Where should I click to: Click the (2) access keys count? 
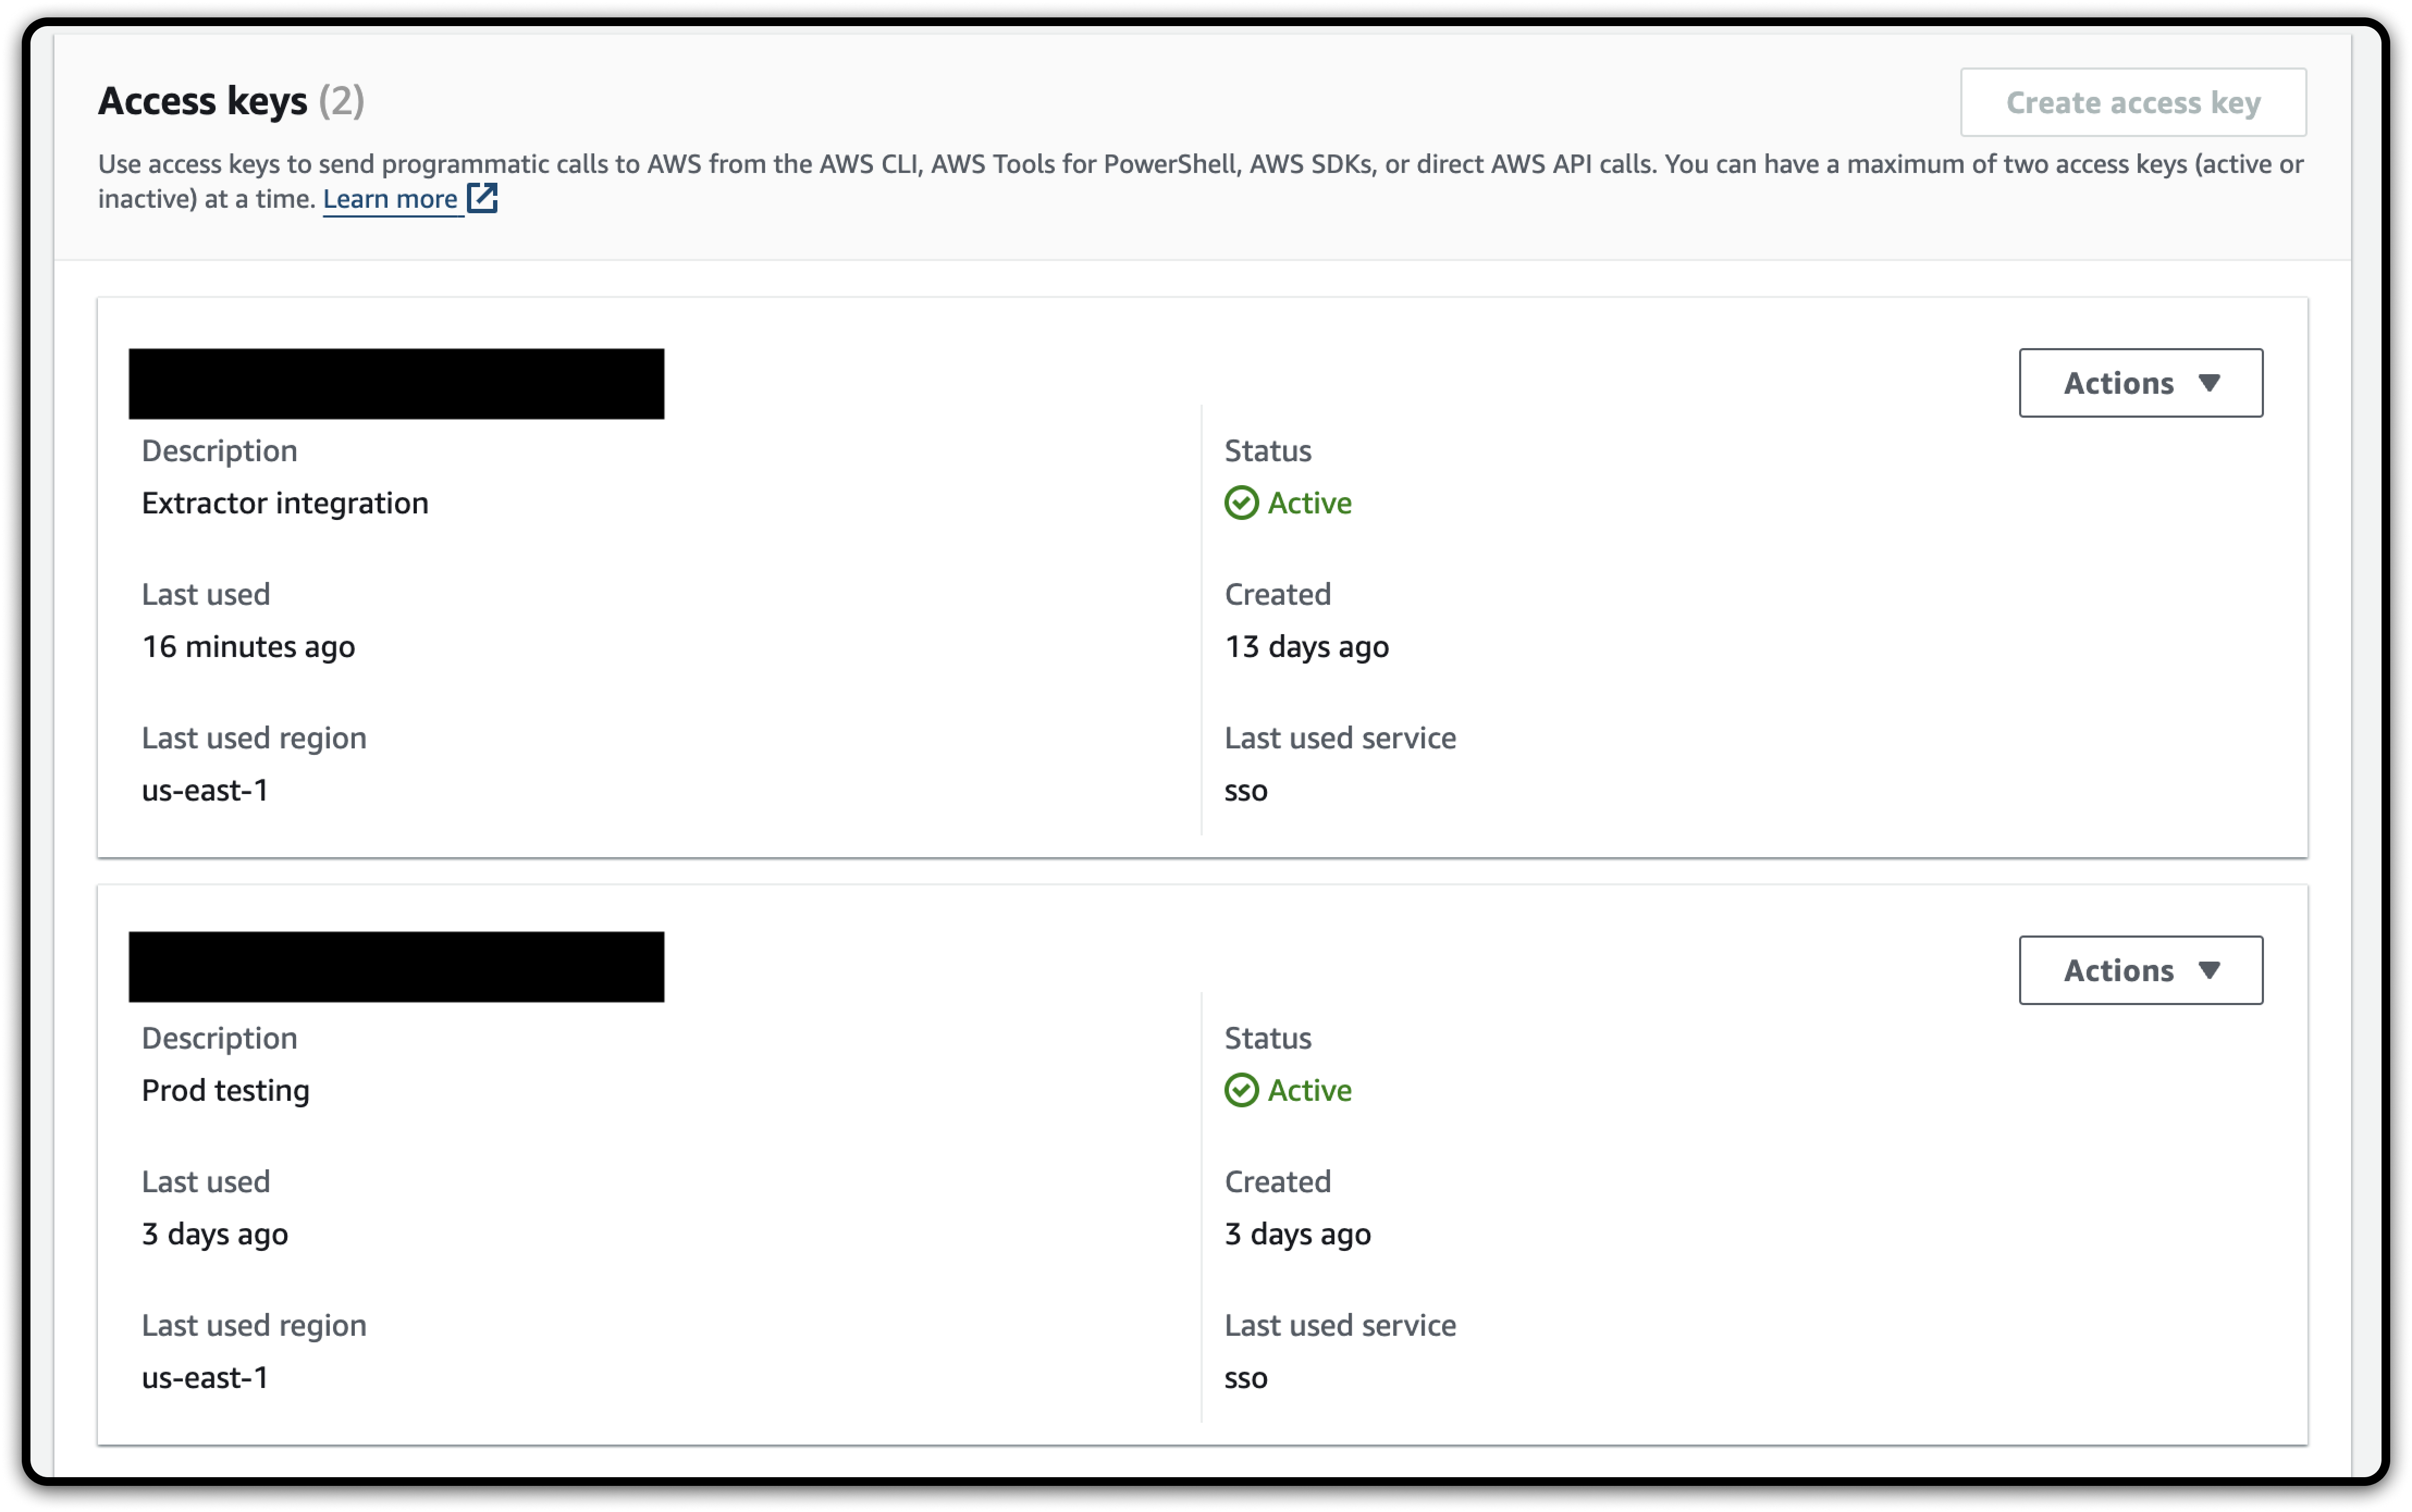pyautogui.click(x=341, y=101)
